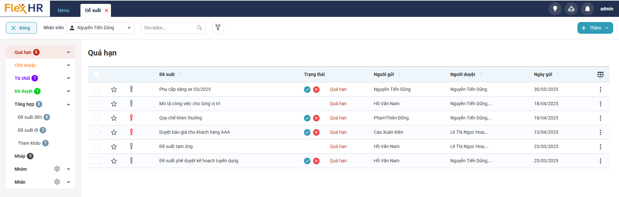Collapse the Tổng hợp section arrow
This screenshot has width=619, height=197.
coord(68,104)
